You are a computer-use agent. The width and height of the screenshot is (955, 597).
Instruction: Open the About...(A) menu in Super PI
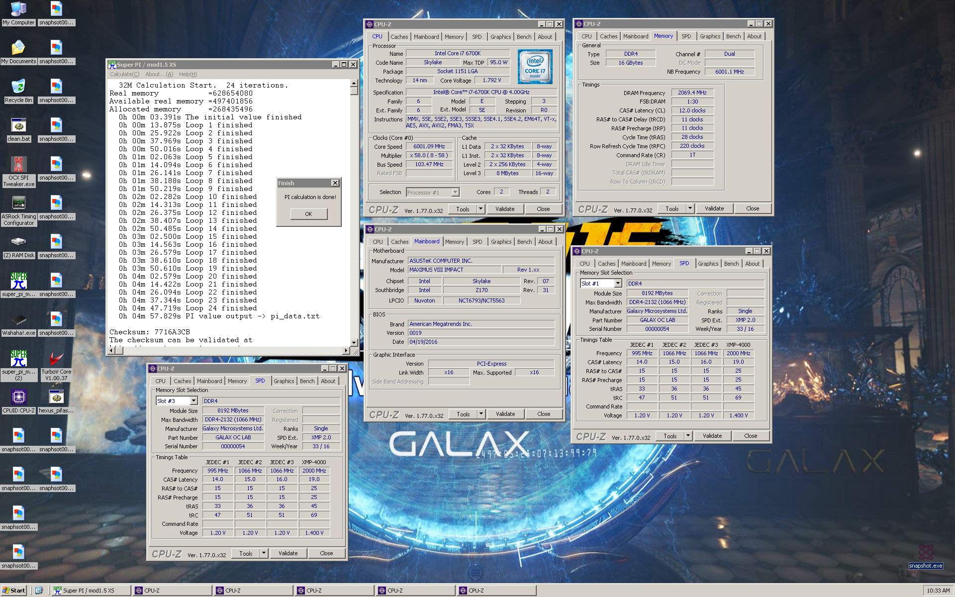[159, 74]
